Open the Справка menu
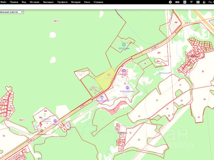This screenshot has width=214, height=160. 98,2
